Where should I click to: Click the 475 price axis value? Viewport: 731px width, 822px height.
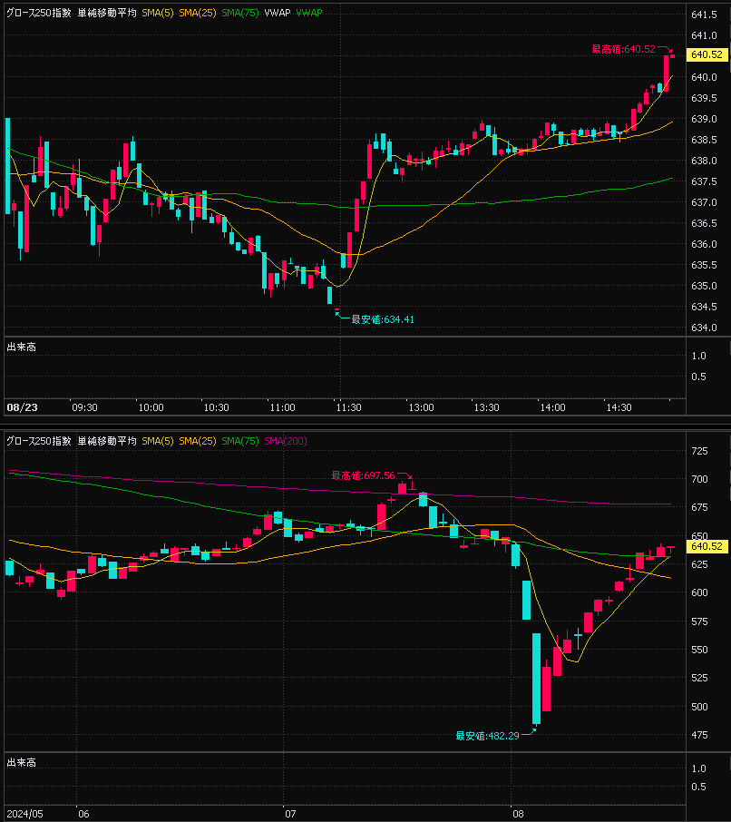(x=699, y=735)
